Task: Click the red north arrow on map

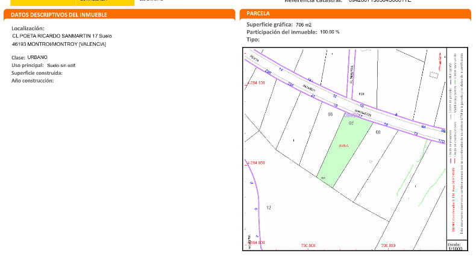Action: (x=440, y=62)
